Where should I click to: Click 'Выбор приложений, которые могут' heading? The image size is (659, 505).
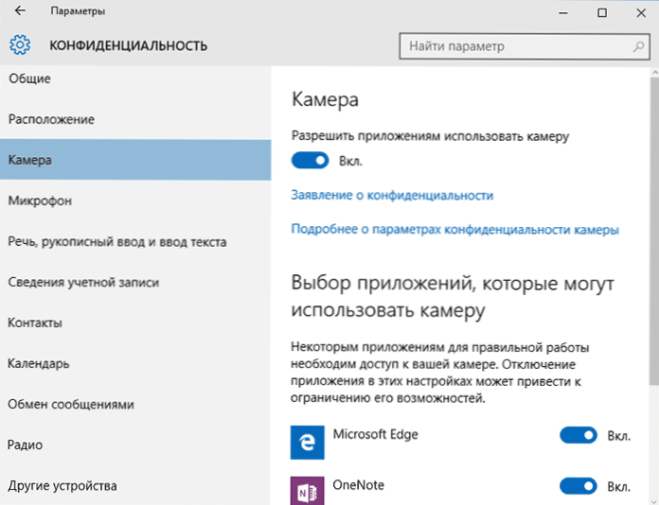tap(453, 284)
